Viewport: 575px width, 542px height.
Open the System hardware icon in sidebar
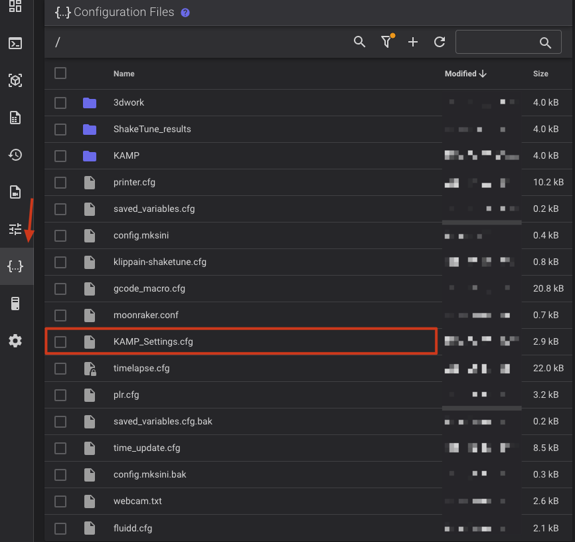15,304
